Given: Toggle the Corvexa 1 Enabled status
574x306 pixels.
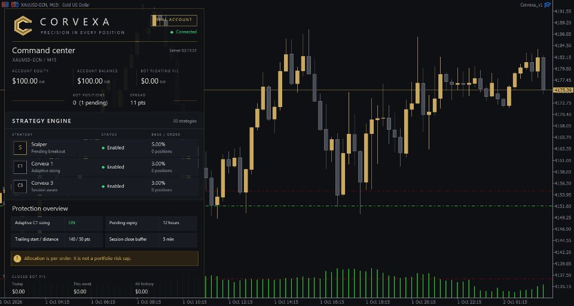Looking at the screenshot, I should [113, 167].
